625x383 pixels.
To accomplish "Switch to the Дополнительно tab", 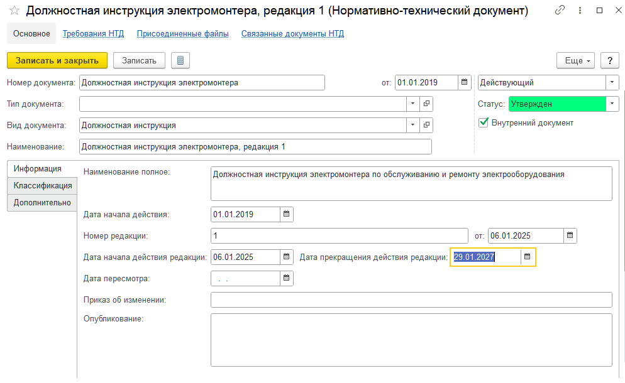I will point(42,203).
